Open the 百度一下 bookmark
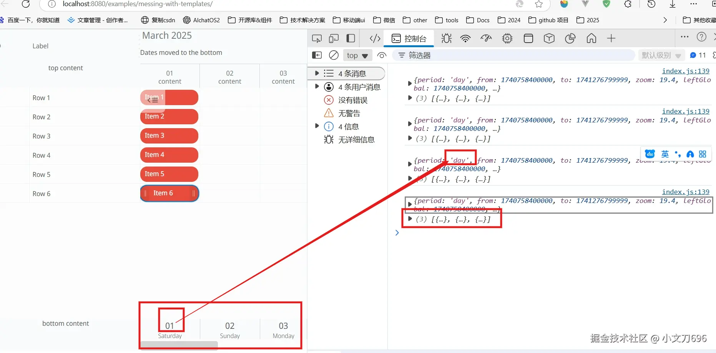The height and width of the screenshot is (353, 716). 30,20
